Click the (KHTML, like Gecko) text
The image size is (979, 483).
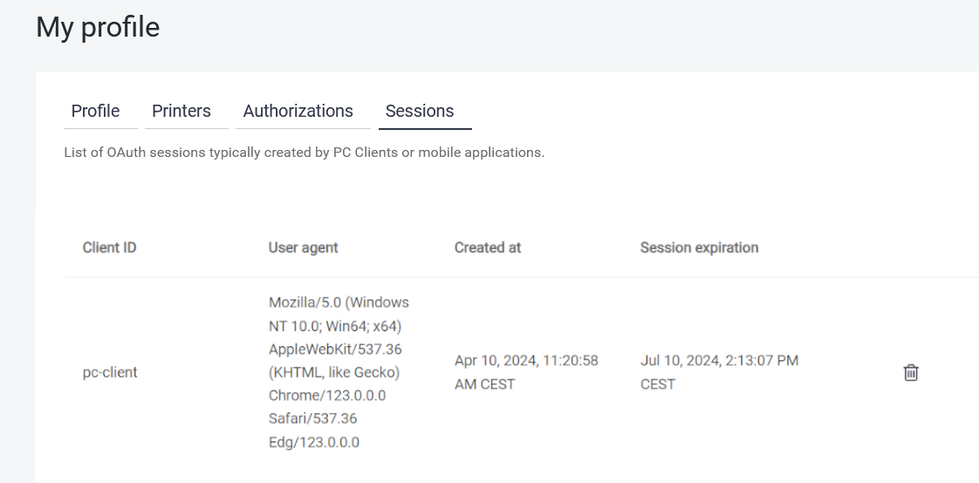pos(333,372)
